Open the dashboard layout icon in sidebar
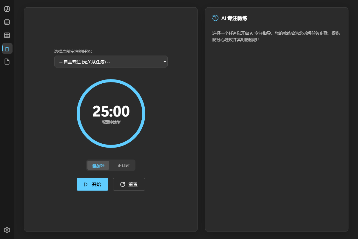Screen dimensions: 358x239 pos(7,9)
